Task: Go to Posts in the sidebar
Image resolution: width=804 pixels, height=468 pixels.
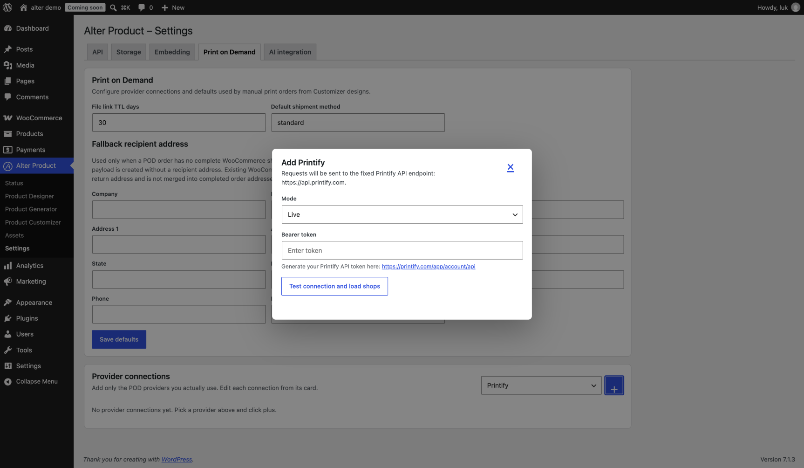Action: click(37, 49)
